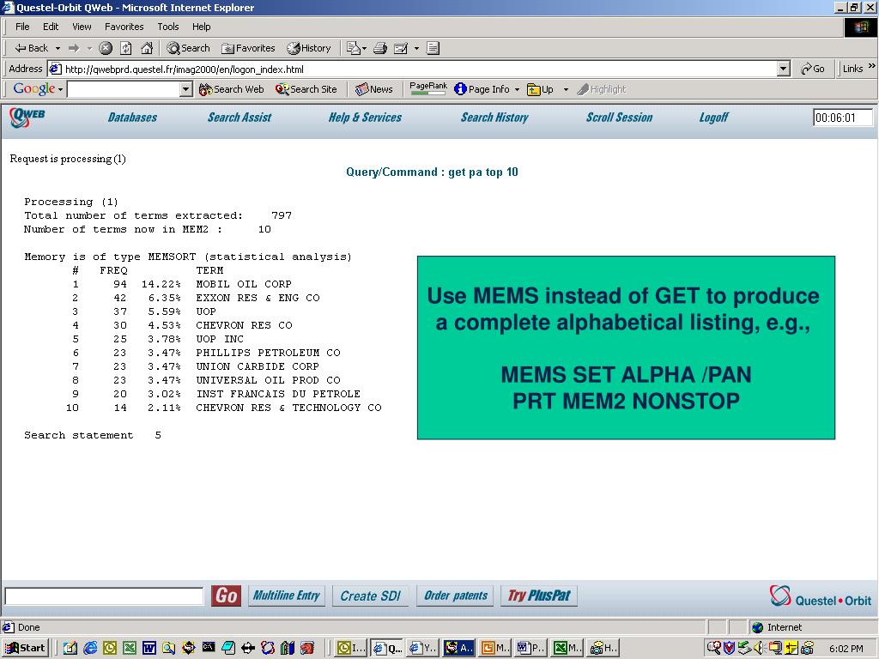Click the QWEB logo
This screenshot has height=659, width=879.
tap(27, 117)
